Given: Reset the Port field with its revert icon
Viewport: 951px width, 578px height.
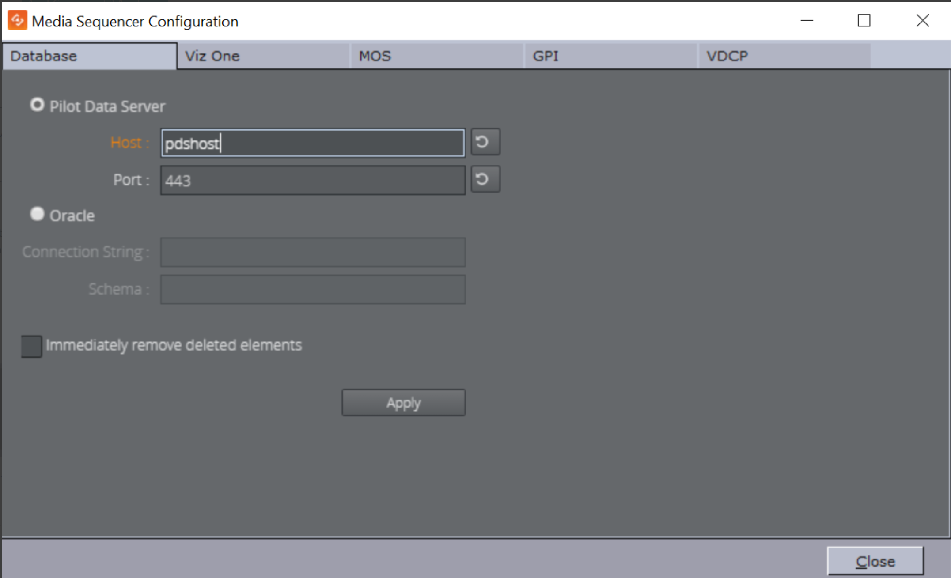Looking at the screenshot, I should tap(485, 179).
